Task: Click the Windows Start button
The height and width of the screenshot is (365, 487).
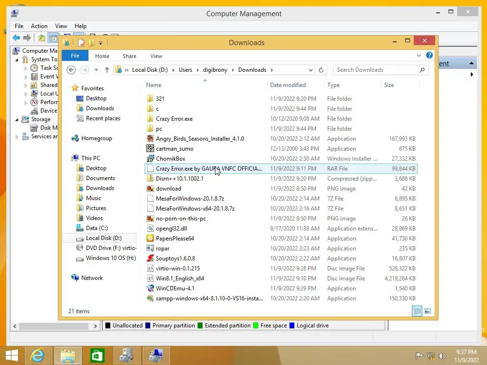Action: pos(12,355)
